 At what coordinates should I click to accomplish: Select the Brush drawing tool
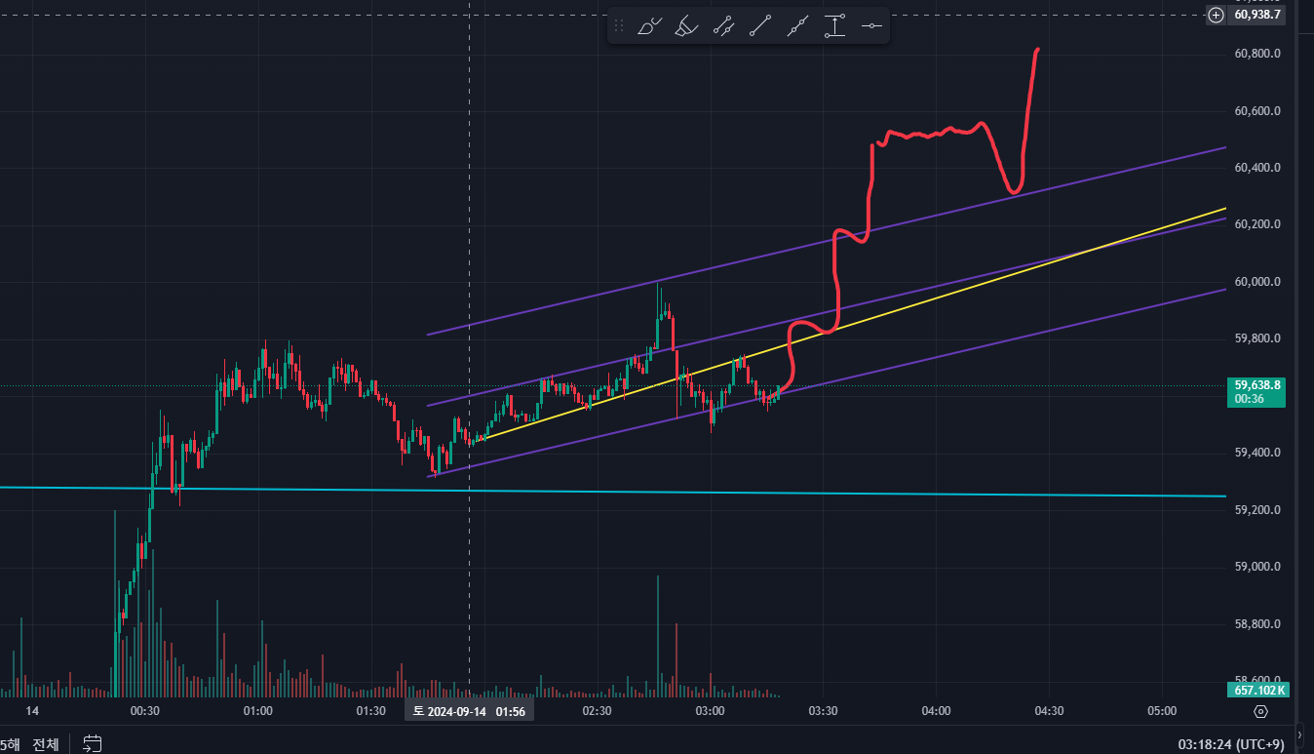point(648,26)
